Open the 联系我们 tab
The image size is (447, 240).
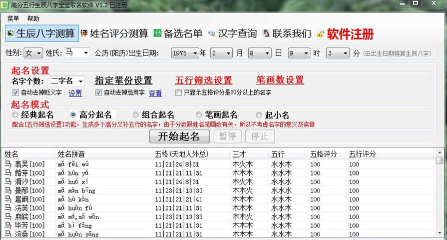pos(287,33)
